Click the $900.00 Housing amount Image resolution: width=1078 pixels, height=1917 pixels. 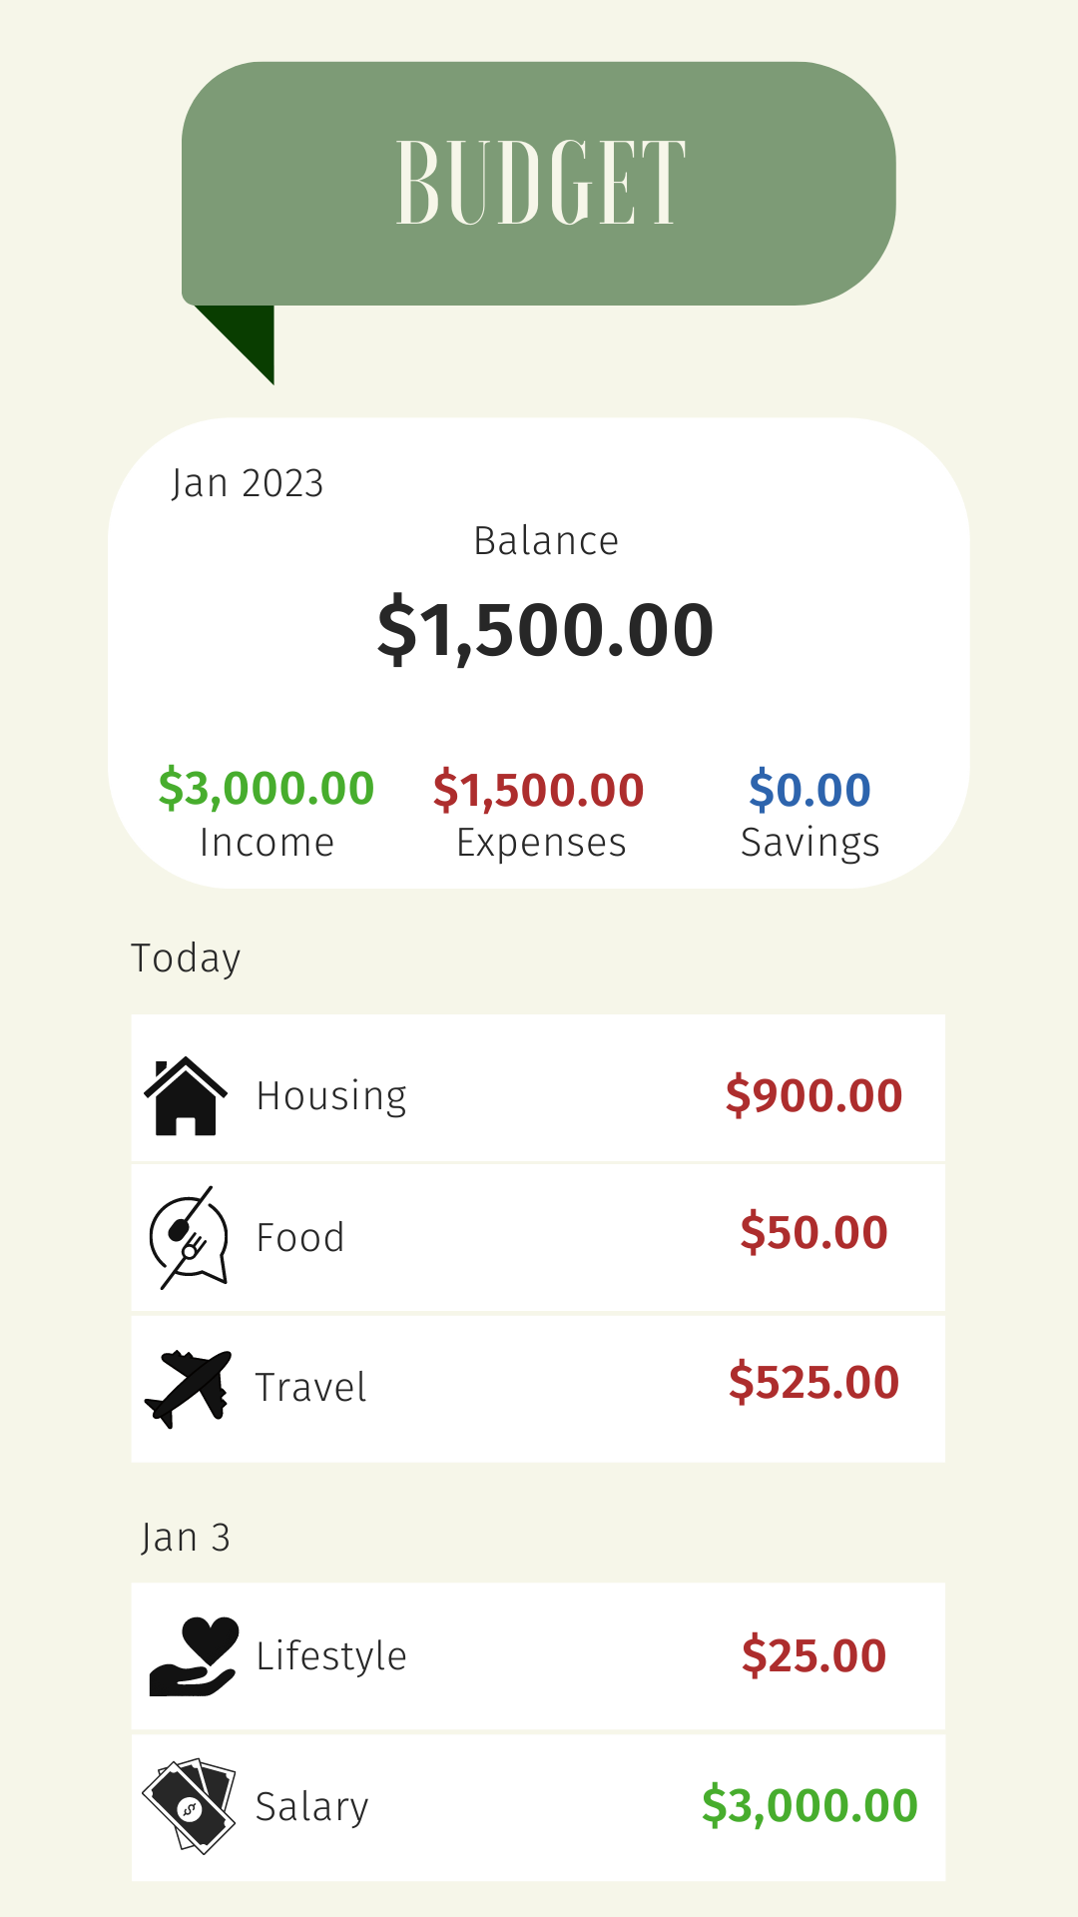pos(813,1095)
